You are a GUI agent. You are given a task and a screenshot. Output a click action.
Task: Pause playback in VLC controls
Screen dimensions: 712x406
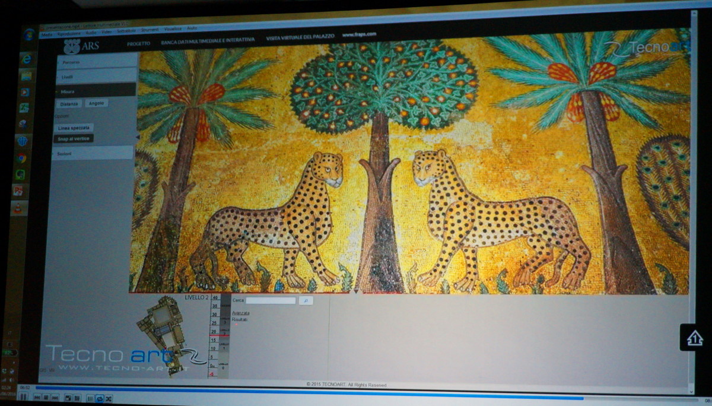coord(24,397)
